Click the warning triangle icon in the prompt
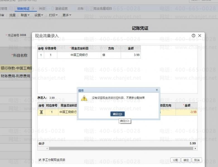Viewport: 218px width, 167px height. tap(84, 98)
